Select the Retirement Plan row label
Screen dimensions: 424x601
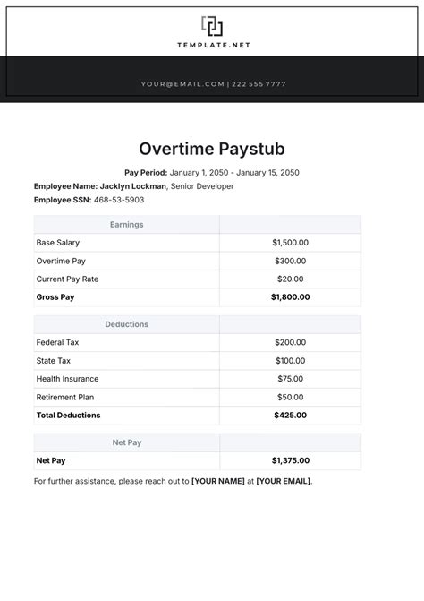click(65, 397)
